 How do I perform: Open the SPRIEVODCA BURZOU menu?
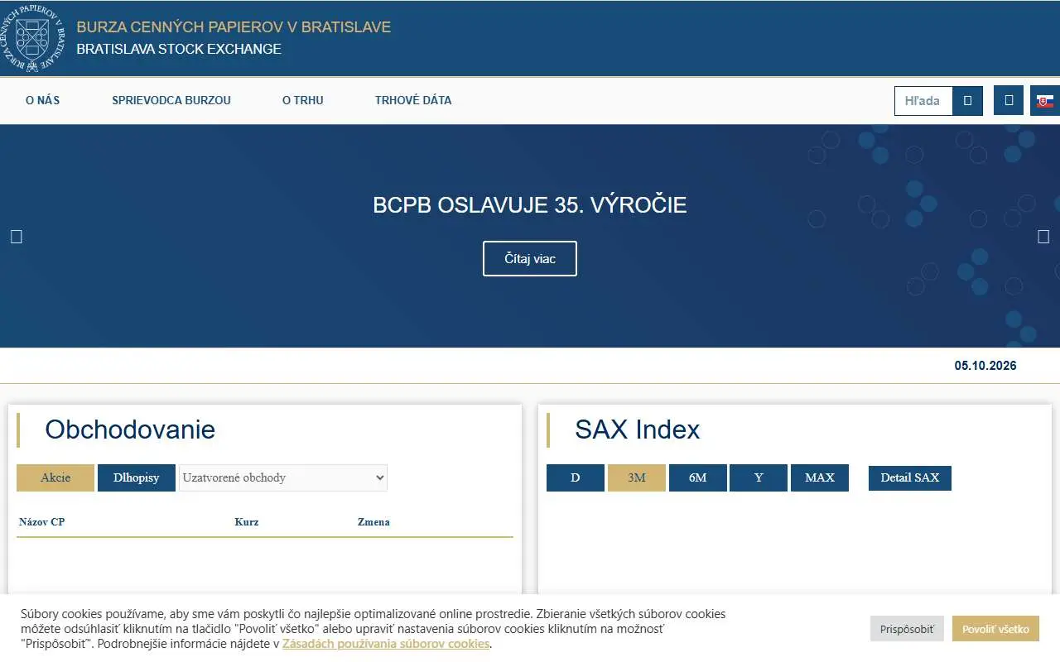point(171,100)
